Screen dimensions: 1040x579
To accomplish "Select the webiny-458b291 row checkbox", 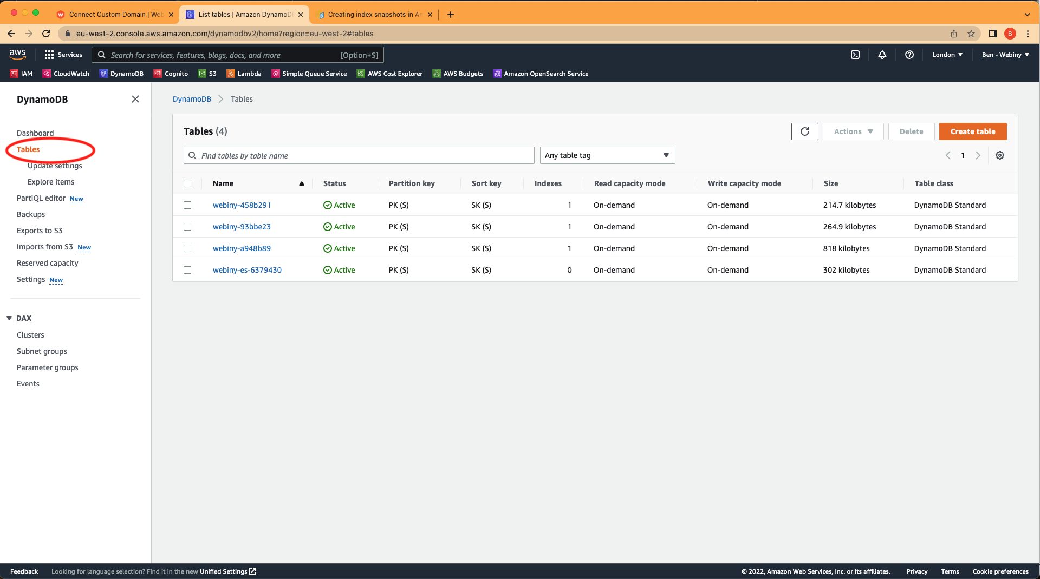I will pyautogui.click(x=187, y=205).
